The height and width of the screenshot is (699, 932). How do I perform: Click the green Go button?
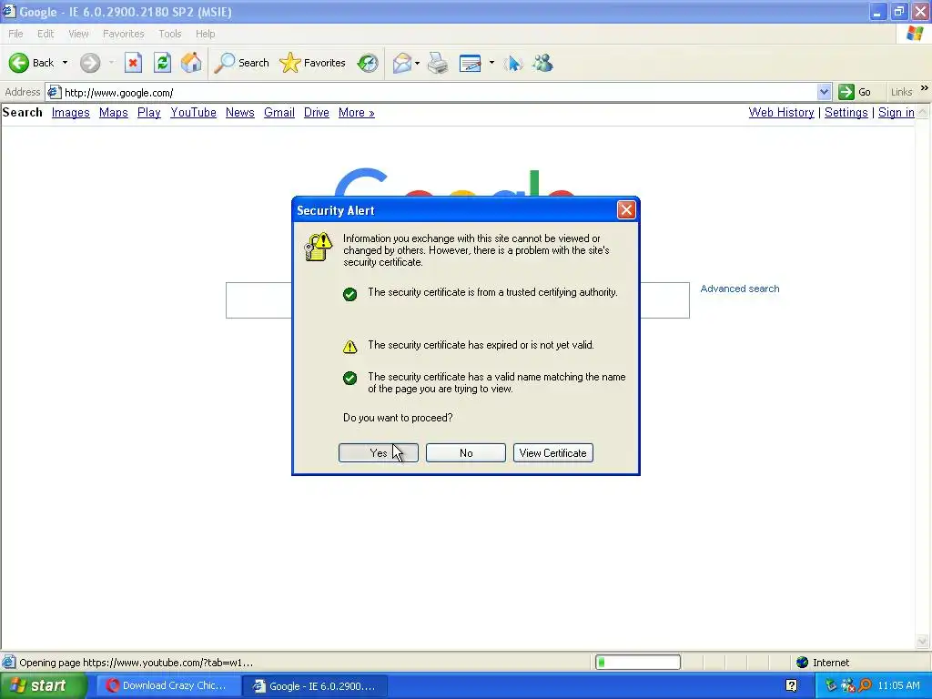pos(855,92)
